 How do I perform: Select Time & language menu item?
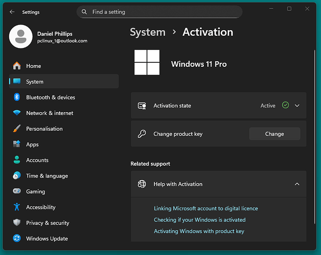pos(47,176)
